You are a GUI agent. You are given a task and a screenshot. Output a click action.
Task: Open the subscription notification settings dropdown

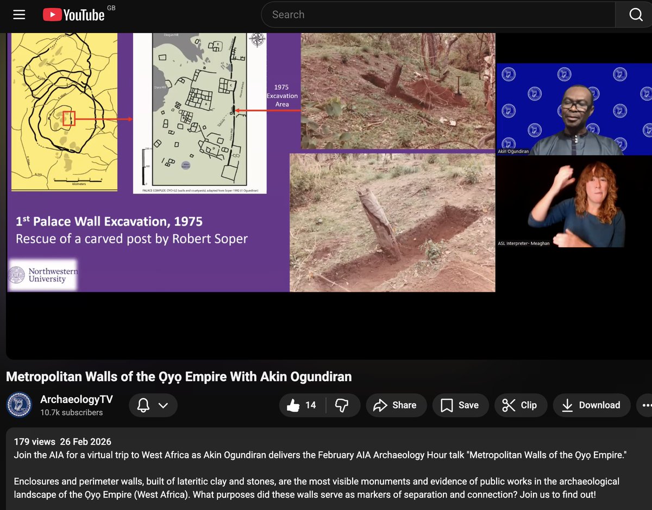click(x=164, y=405)
